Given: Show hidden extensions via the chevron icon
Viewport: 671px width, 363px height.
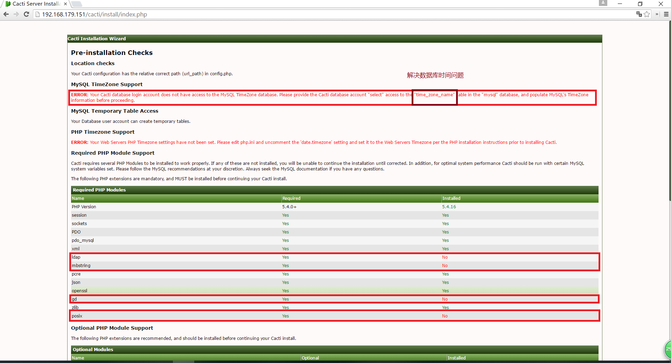Looking at the screenshot, I should [x=657, y=14].
